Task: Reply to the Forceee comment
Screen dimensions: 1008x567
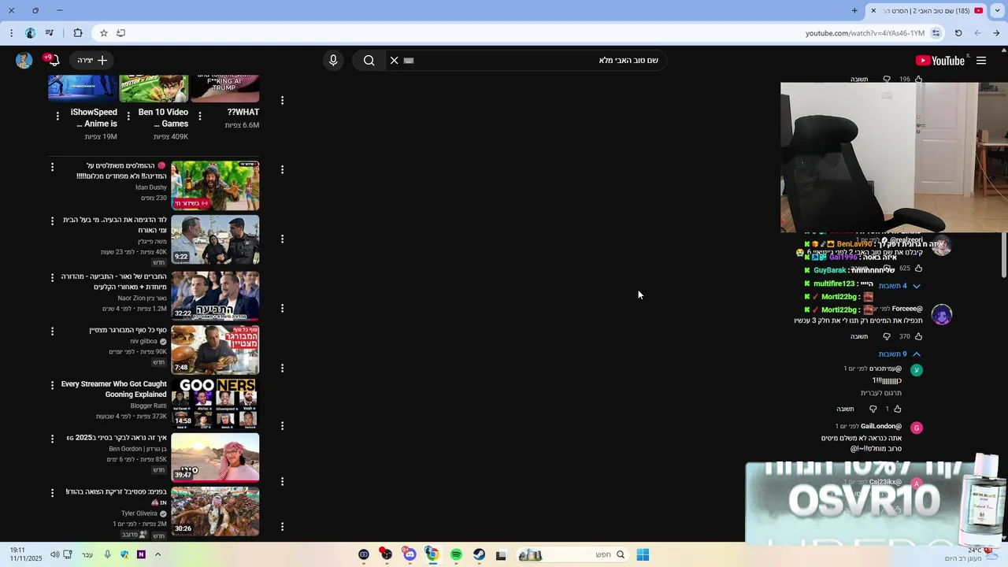Action: tap(859, 336)
